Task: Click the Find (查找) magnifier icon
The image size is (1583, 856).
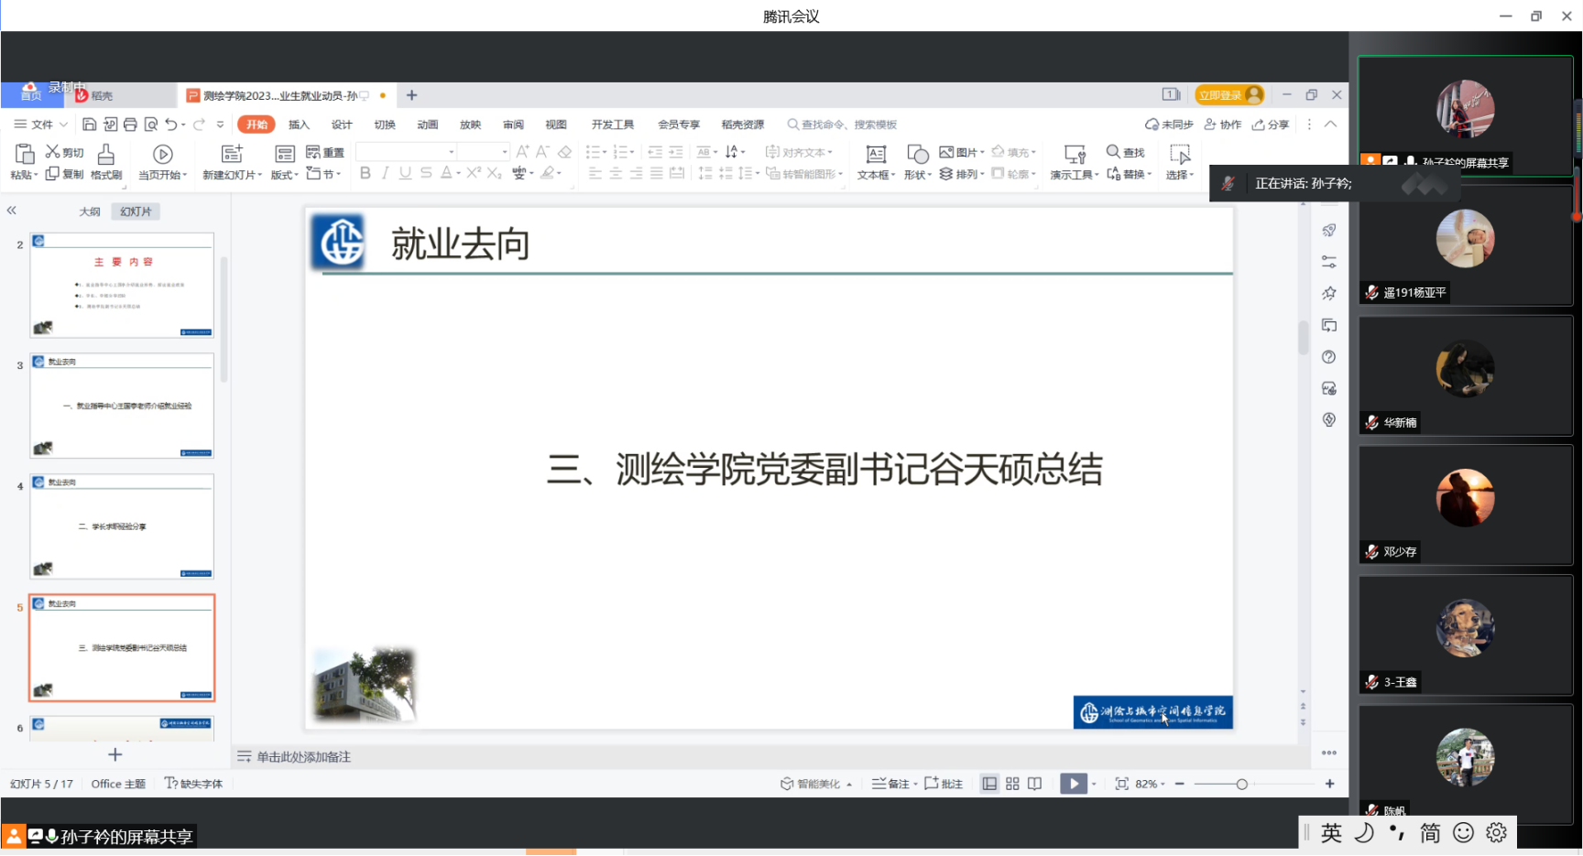Action: pyautogui.click(x=1113, y=151)
